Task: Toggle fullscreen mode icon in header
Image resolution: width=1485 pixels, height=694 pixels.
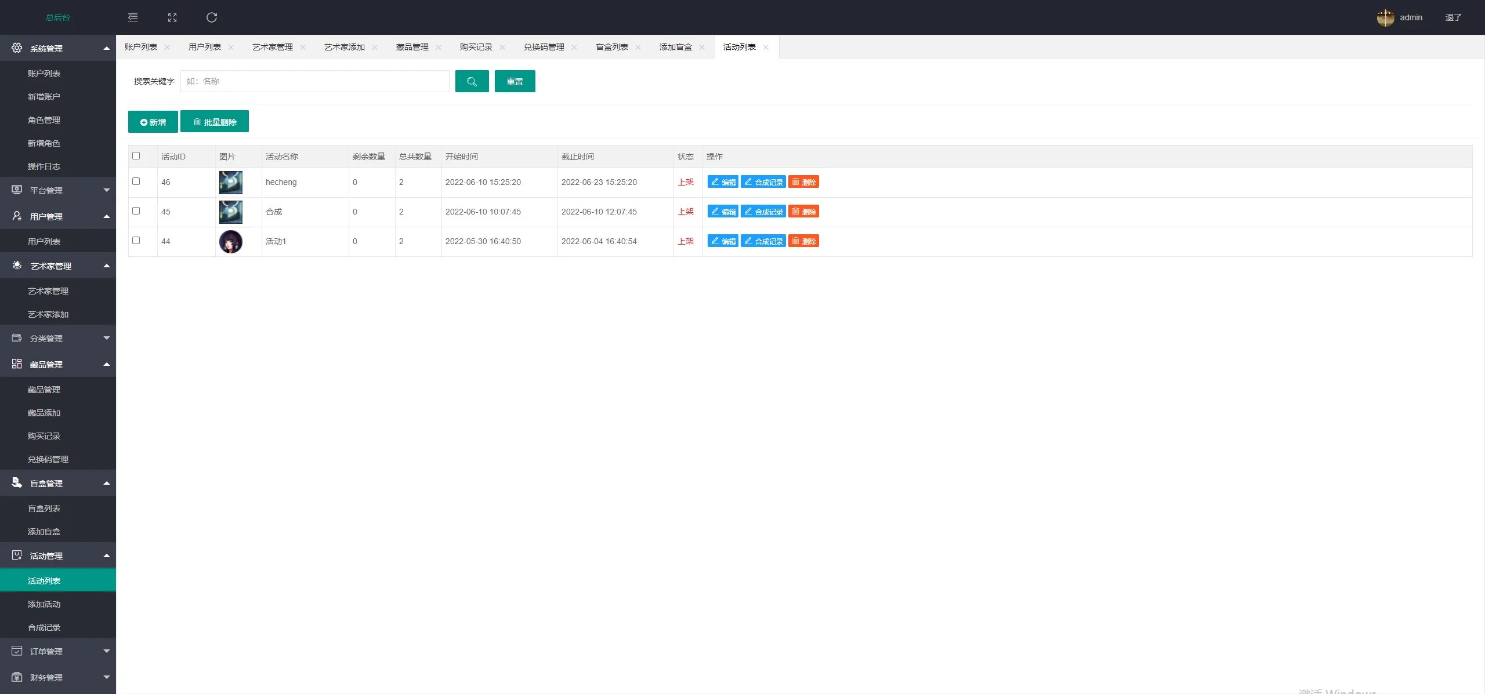Action: tap(172, 17)
